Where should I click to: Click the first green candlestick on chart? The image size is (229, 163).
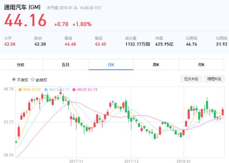click(16, 142)
